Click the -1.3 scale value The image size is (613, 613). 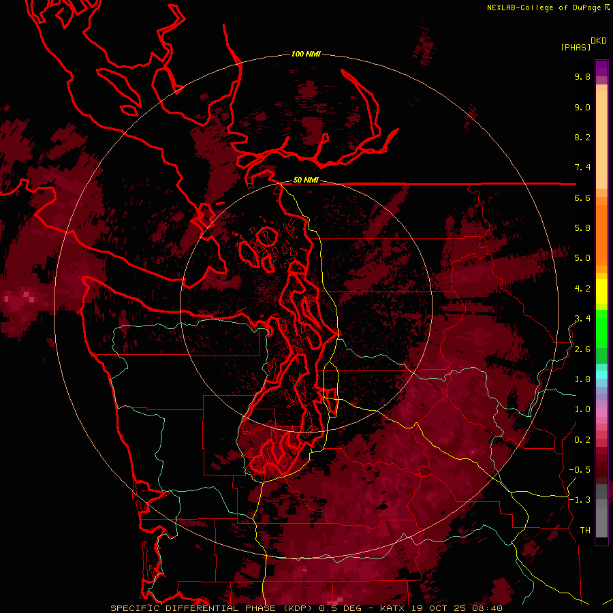pyautogui.click(x=580, y=500)
